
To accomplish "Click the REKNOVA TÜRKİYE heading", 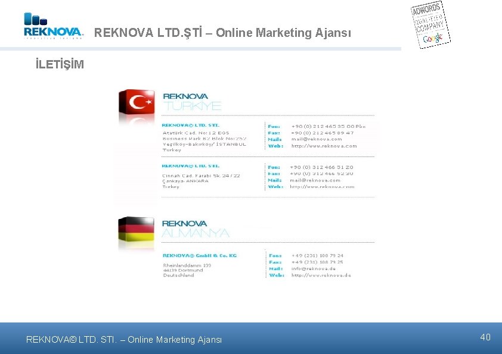I will point(192,101).
